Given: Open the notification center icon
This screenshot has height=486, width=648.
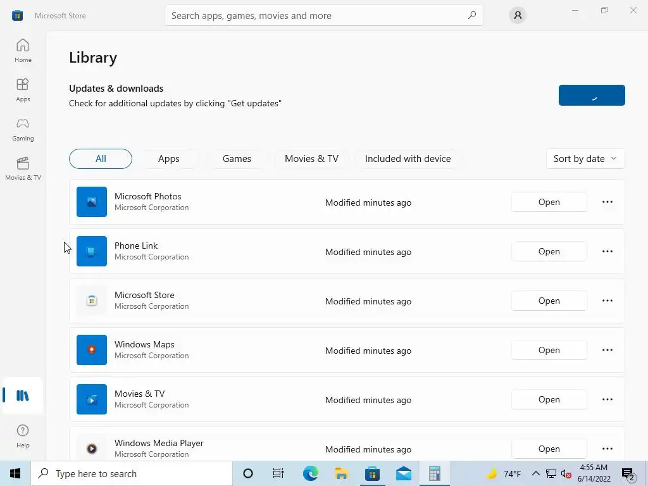Looking at the screenshot, I should (x=628, y=473).
